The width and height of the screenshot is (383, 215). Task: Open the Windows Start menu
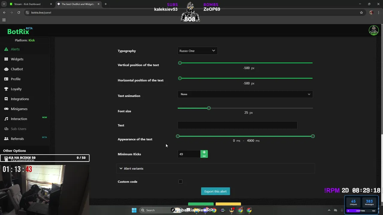point(134,210)
